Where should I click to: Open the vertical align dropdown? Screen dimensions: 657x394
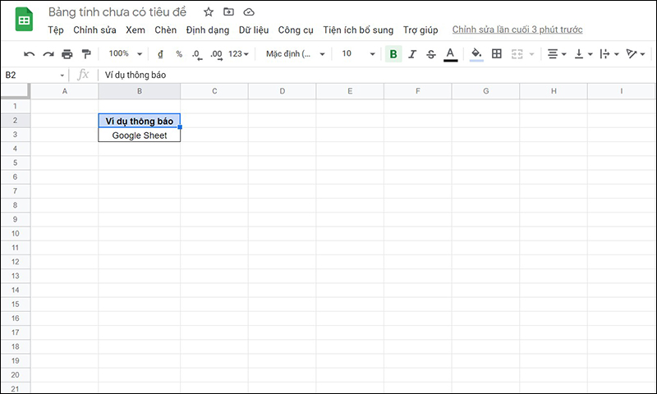[583, 54]
